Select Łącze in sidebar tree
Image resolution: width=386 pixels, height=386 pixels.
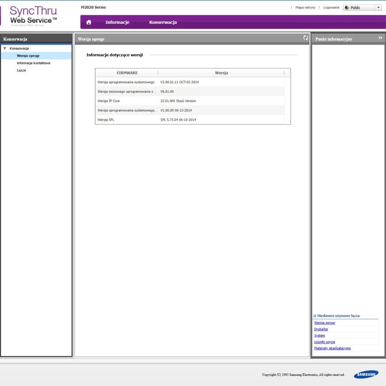21,70
